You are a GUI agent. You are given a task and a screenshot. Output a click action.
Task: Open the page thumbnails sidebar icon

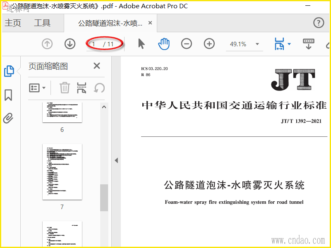(x=9, y=71)
